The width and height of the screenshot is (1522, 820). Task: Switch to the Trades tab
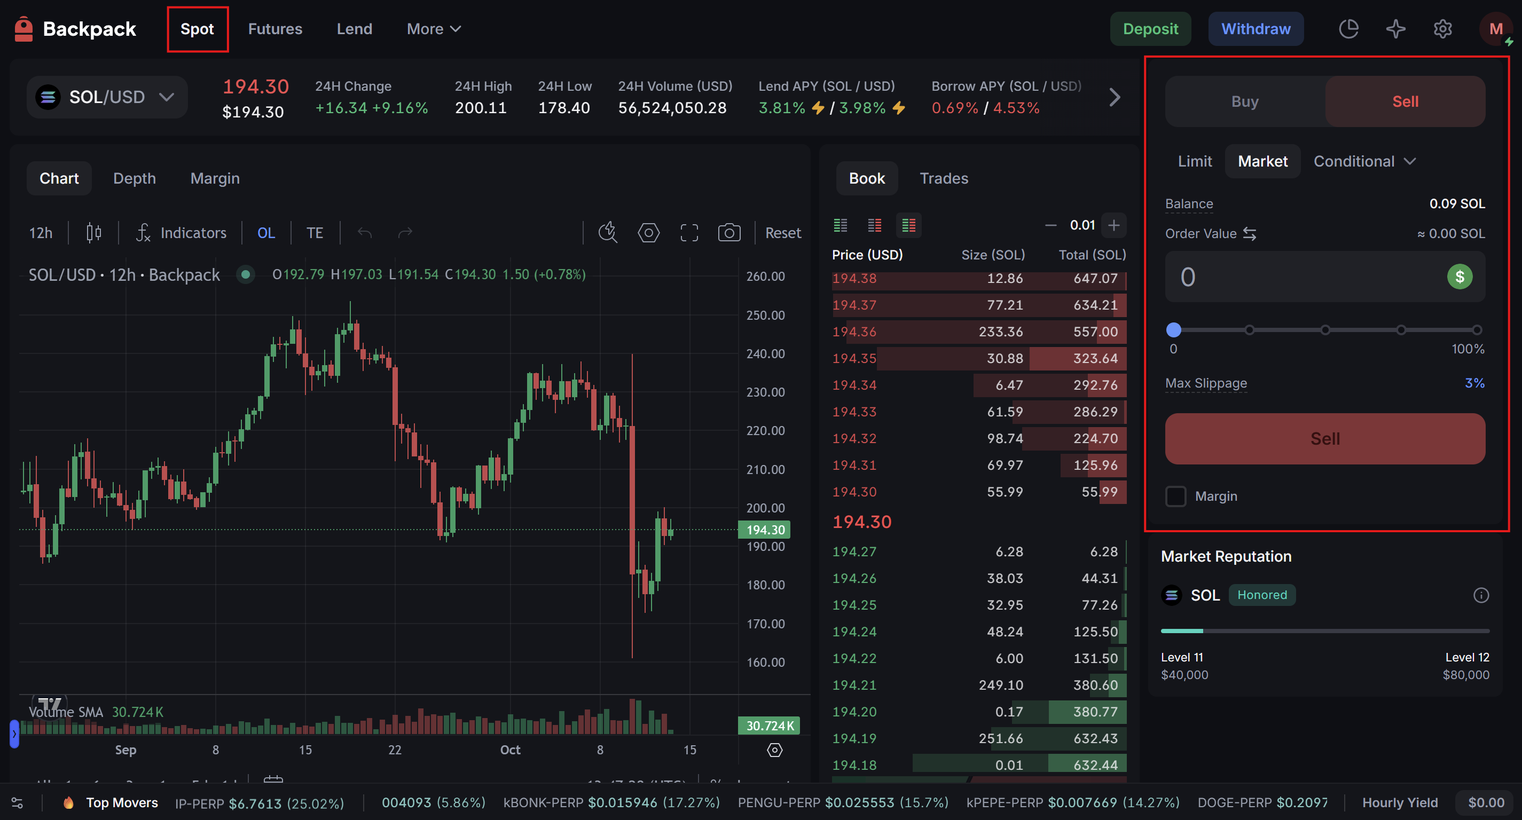944,178
